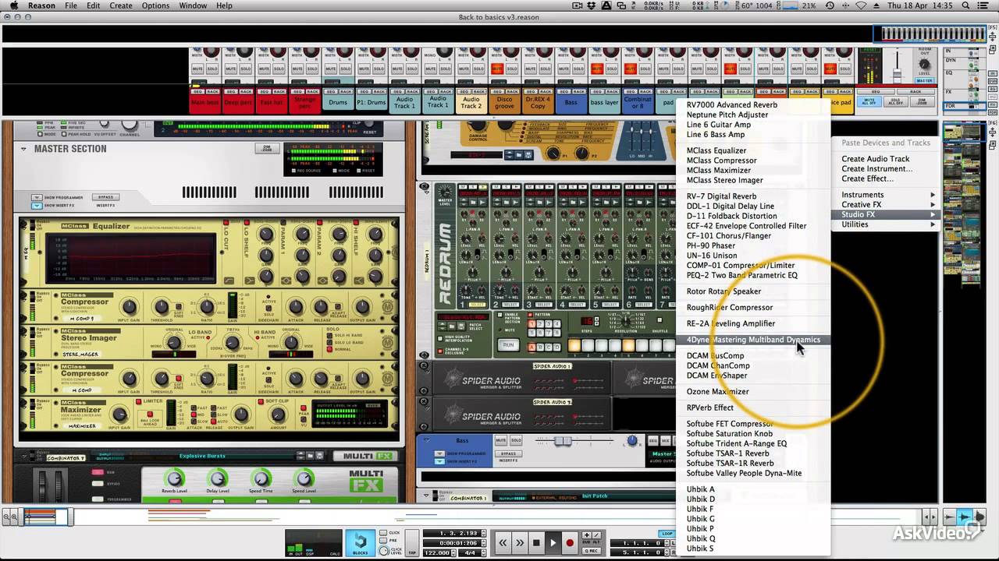
Task: Select the Disco groove channel label
Action: (504, 102)
